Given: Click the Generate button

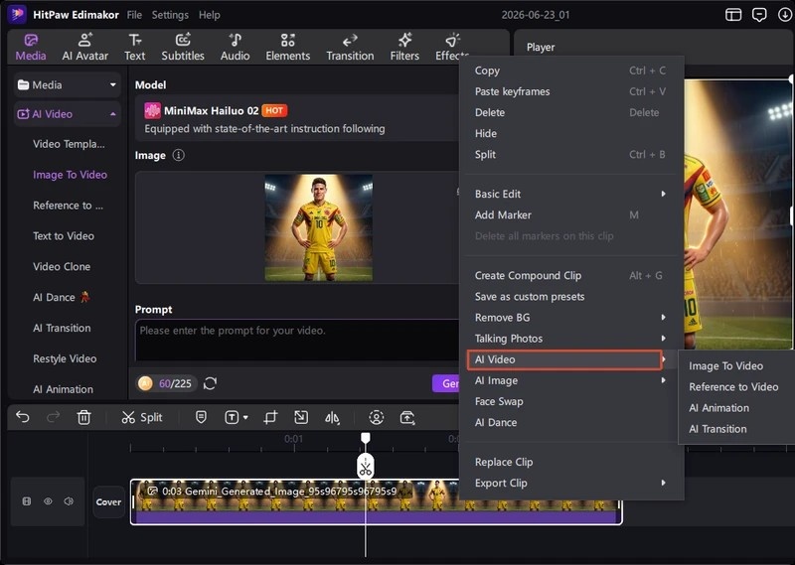Looking at the screenshot, I should click(x=446, y=383).
